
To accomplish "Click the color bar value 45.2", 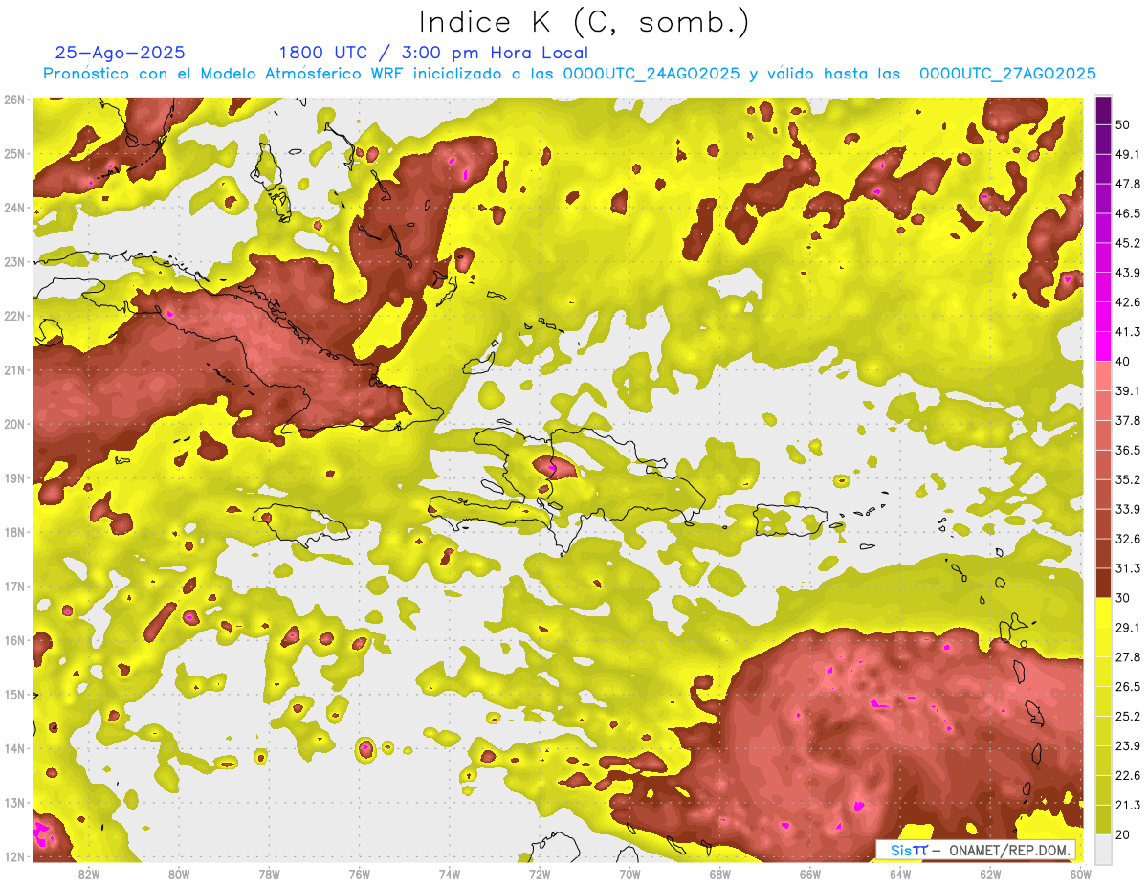I will 1128,243.
